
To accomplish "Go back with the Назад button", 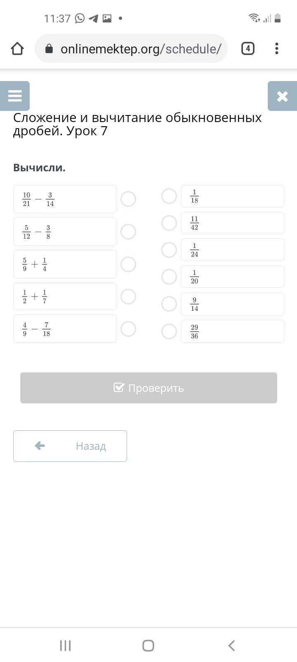I will [x=70, y=446].
